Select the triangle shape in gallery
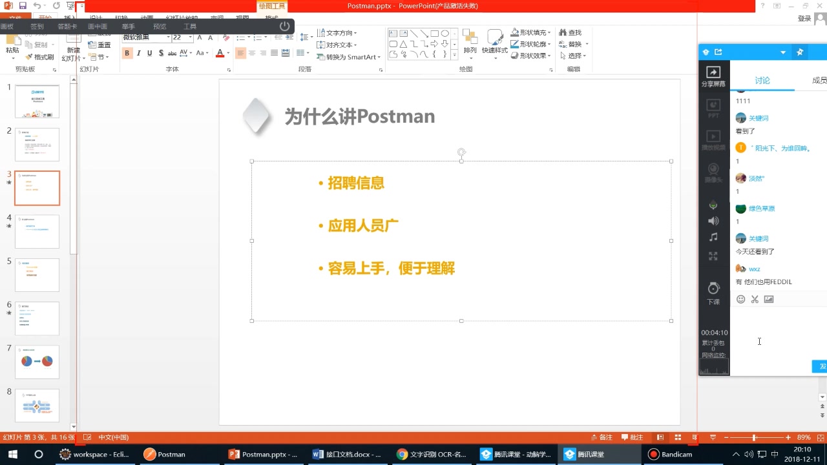This screenshot has height=465, width=827. (x=403, y=44)
